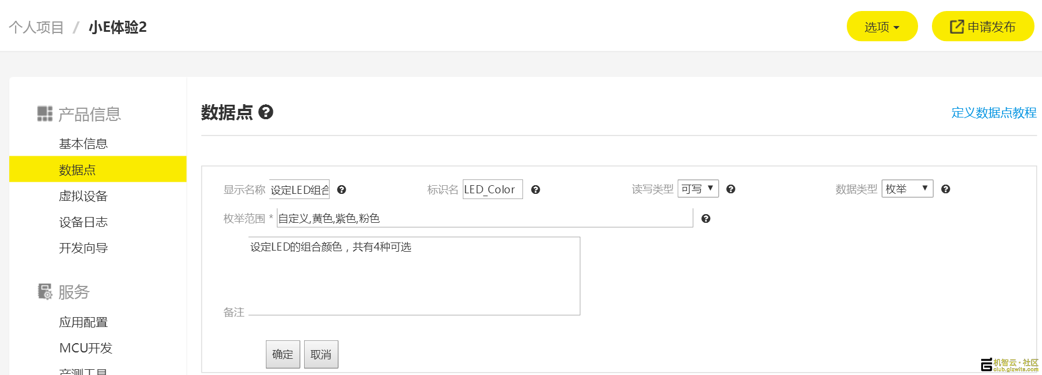Click the 申请发布 button
This screenshot has width=1042, height=375.
982,27
